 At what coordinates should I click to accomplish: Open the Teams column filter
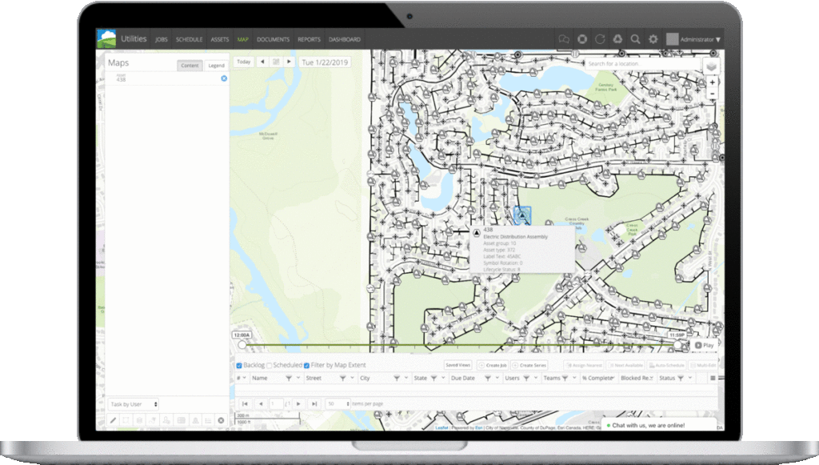click(565, 378)
